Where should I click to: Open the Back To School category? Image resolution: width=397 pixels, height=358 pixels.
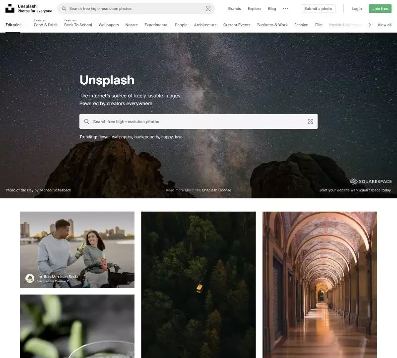point(78,25)
